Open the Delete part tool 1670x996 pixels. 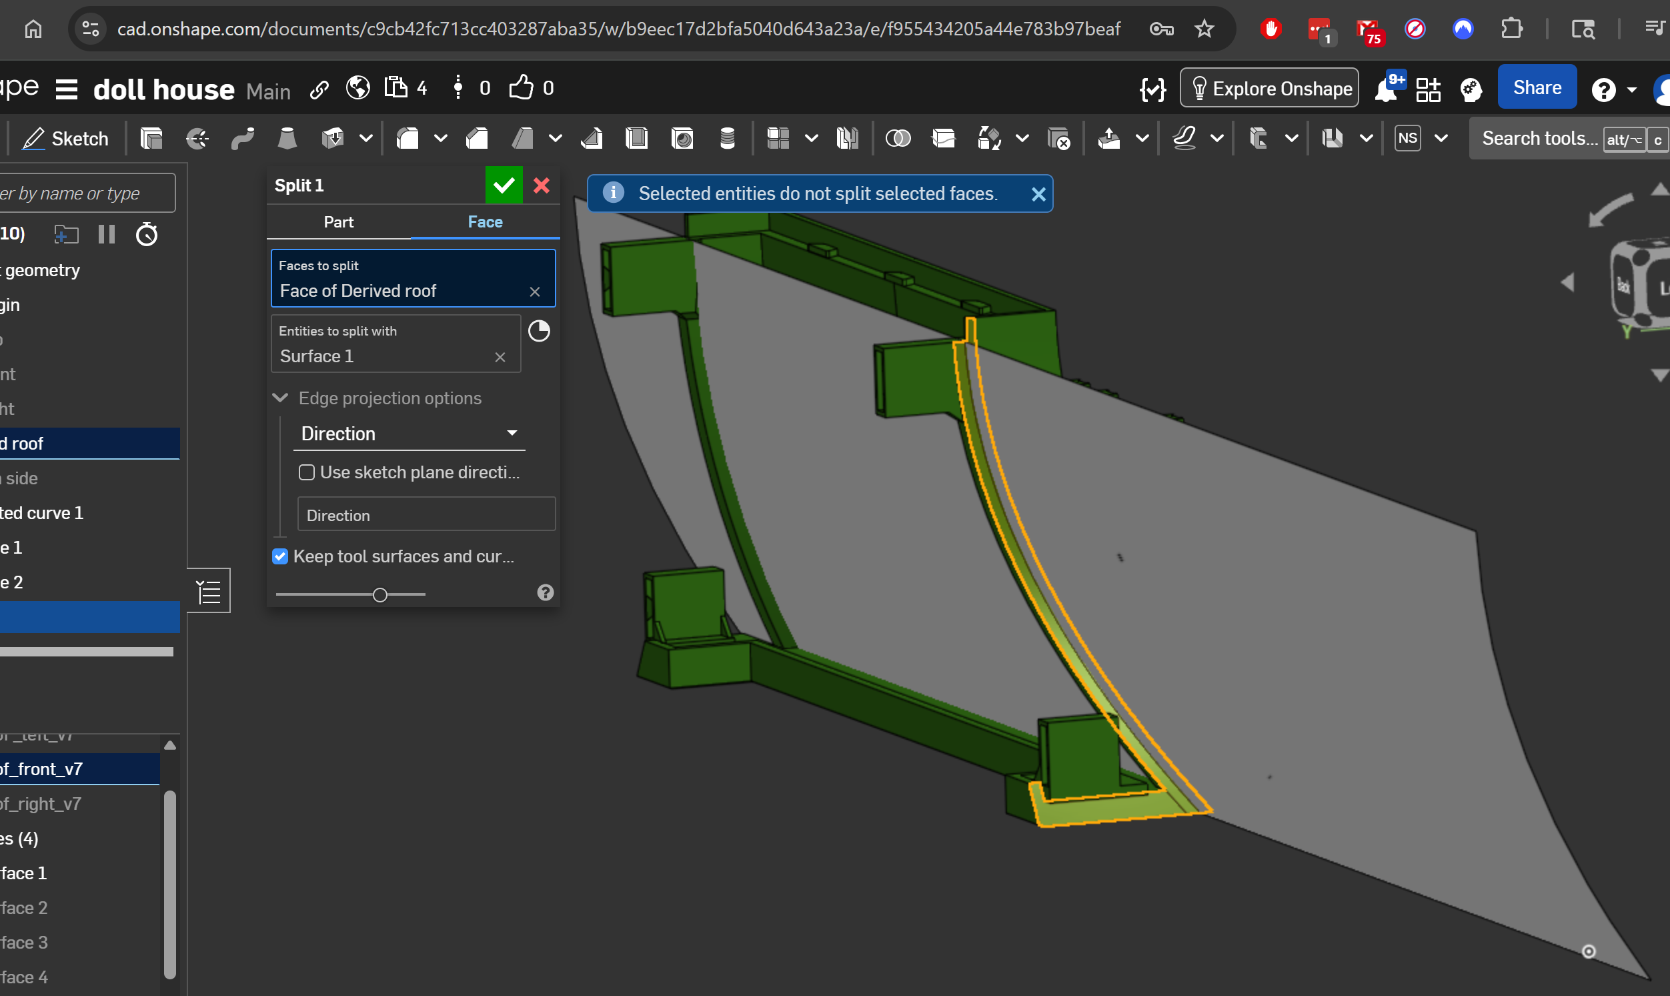[x=1059, y=139]
